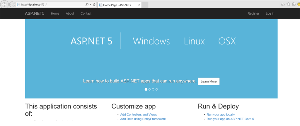The width and height of the screenshot is (300, 126).
Task: Open Favorites with the star icon
Action: click(288, 4)
